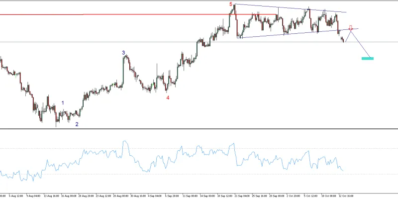This screenshot has width=398, height=199.
Task: Click the 5 Oct 12:00 time label
Action: point(310,196)
